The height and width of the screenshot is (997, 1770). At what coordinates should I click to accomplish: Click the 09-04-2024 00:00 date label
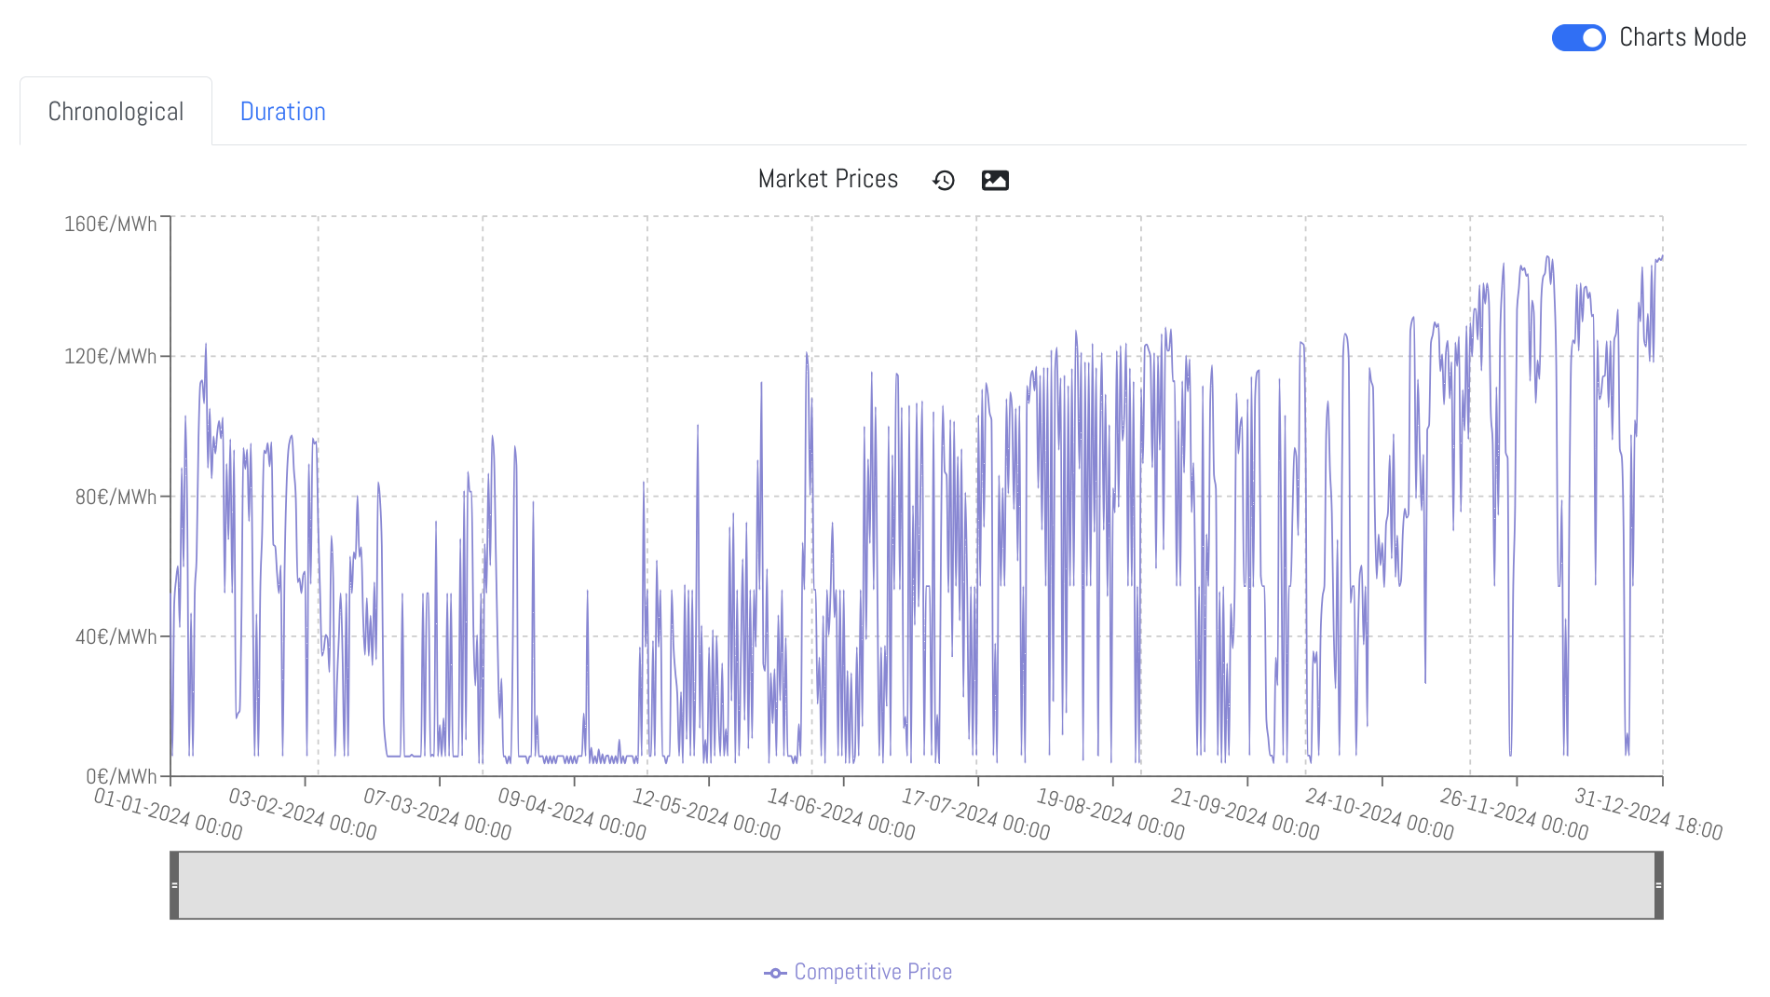pyautogui.click(x=571, y=814)
